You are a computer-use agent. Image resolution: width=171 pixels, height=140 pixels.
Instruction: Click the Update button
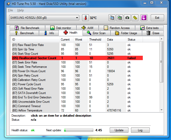(x=119, y=130)
